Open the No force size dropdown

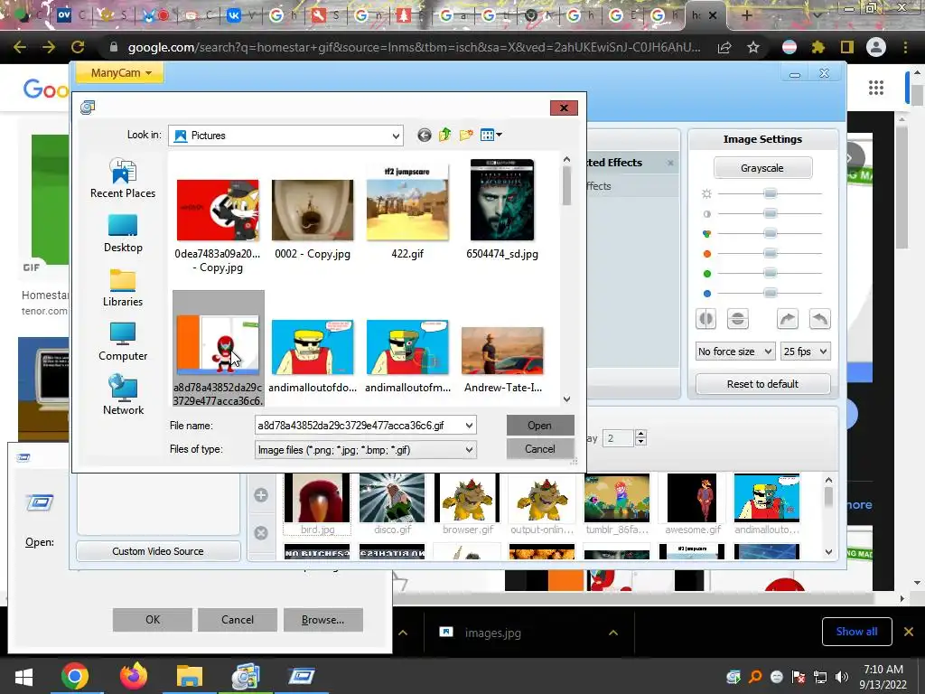pos(734,352)
